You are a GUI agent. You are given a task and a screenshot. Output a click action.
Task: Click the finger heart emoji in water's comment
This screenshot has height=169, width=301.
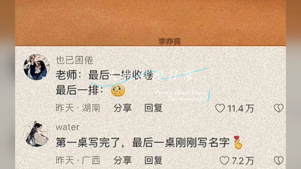238,142
